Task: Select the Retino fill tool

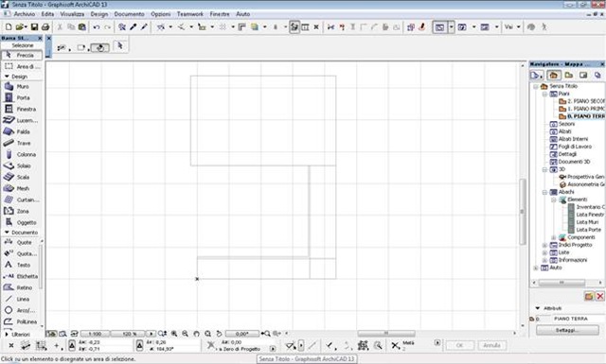Action: click(20, 287)
